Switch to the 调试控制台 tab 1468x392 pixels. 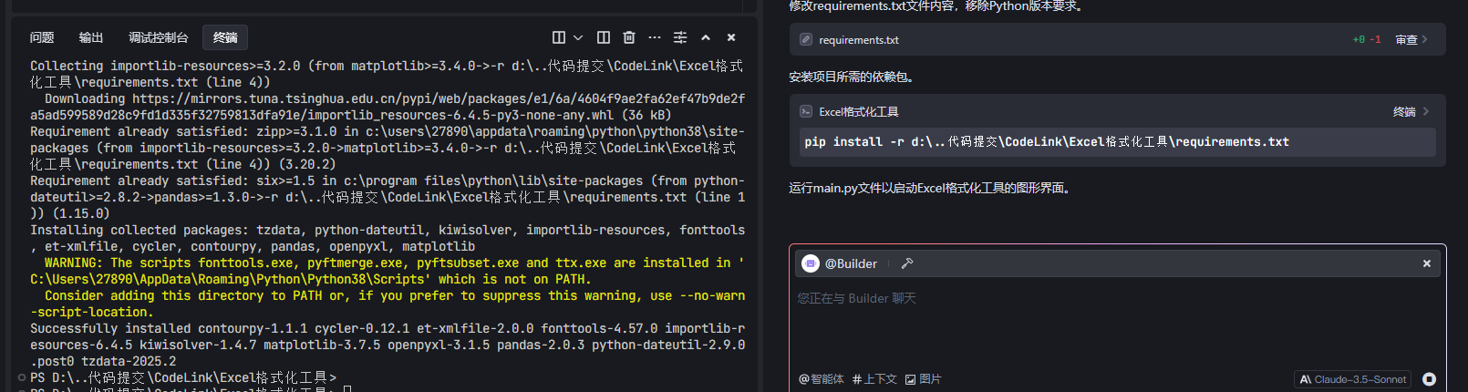(158, 37)
